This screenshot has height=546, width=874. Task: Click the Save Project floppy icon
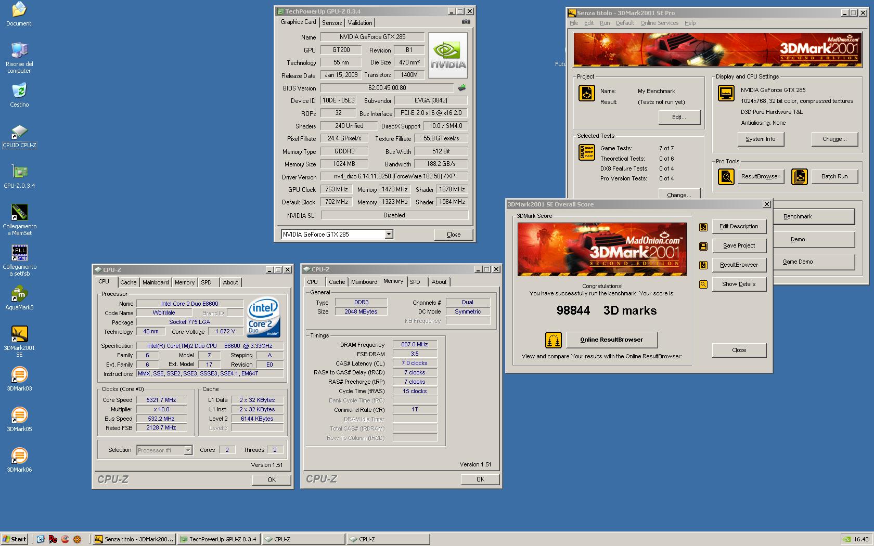(x=703, y=246)
